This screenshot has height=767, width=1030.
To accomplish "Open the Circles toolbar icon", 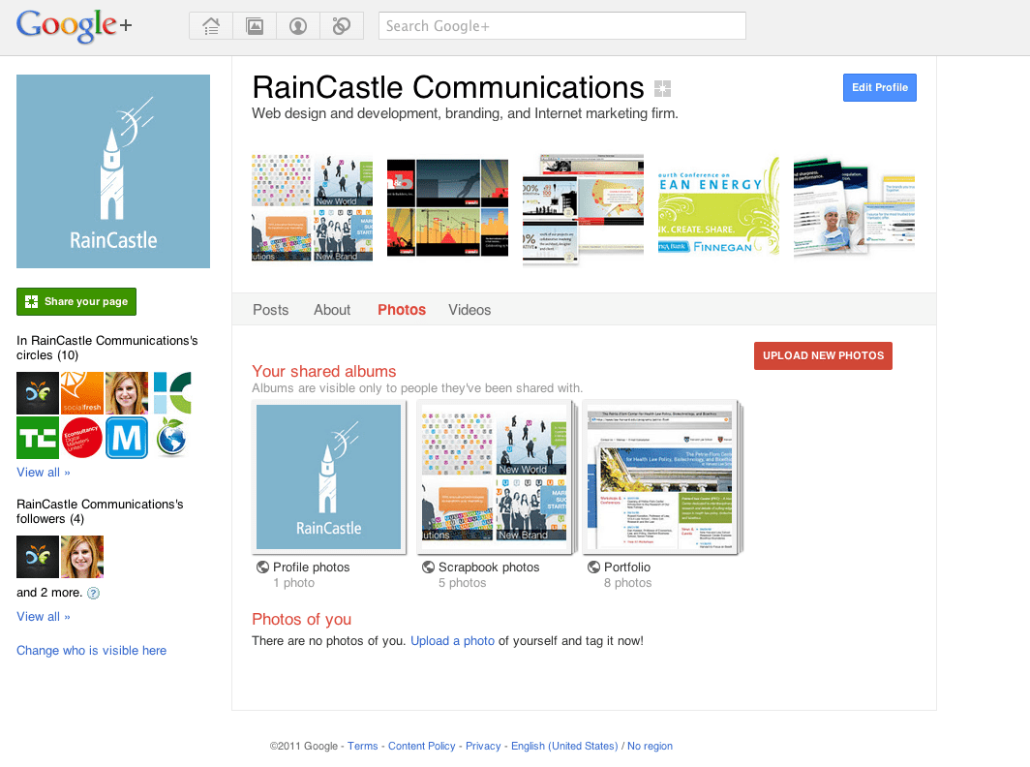I will (342, 26).
